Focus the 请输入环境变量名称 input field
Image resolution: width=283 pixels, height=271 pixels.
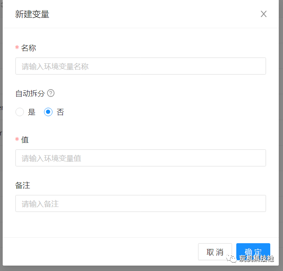(x=141, y=66)
